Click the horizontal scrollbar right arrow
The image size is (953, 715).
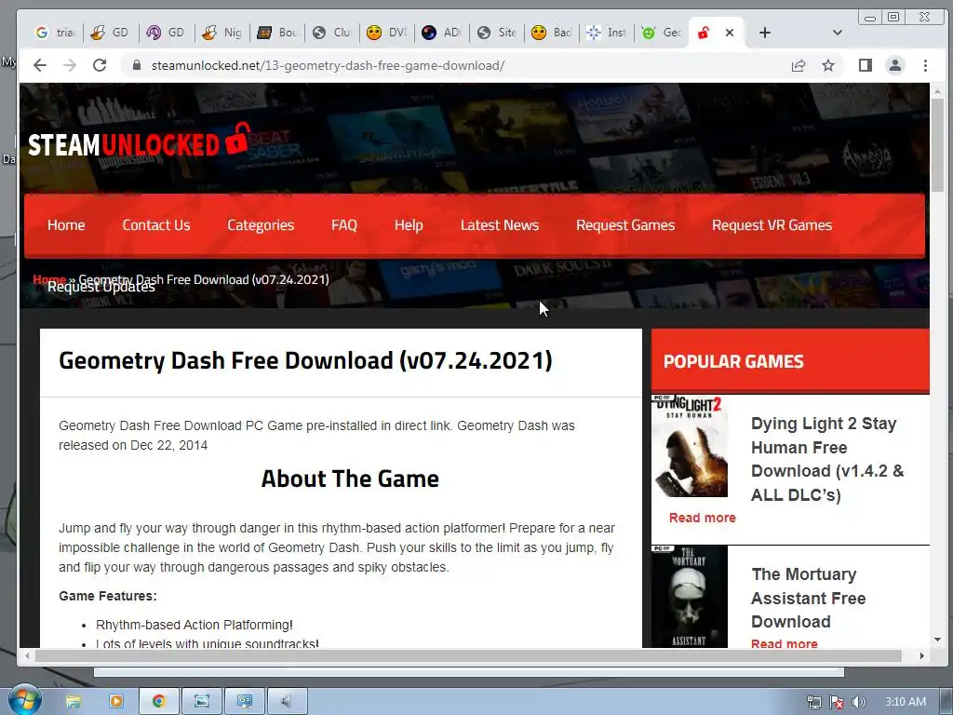click(x=921, y=656)
